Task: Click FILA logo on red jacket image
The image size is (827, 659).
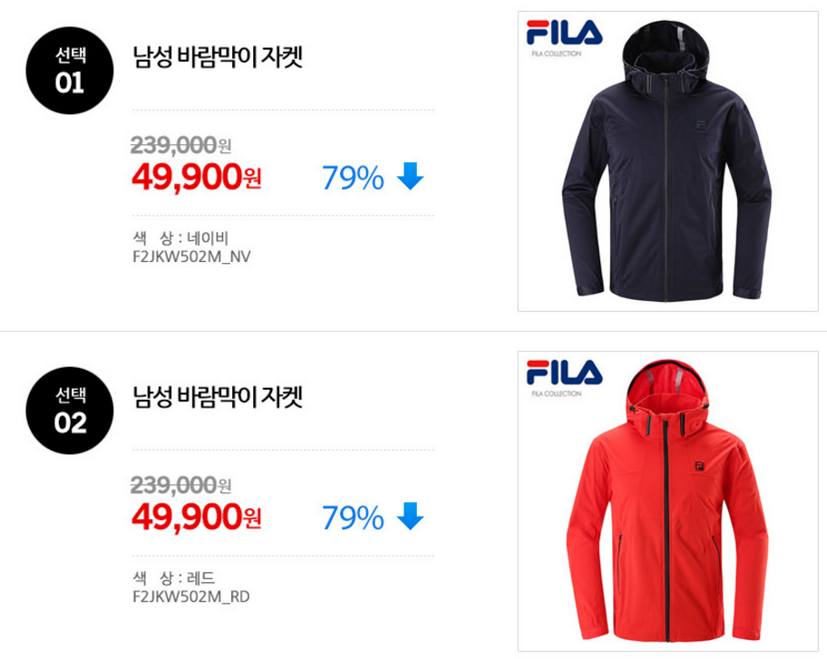Action: pos(564,377)
